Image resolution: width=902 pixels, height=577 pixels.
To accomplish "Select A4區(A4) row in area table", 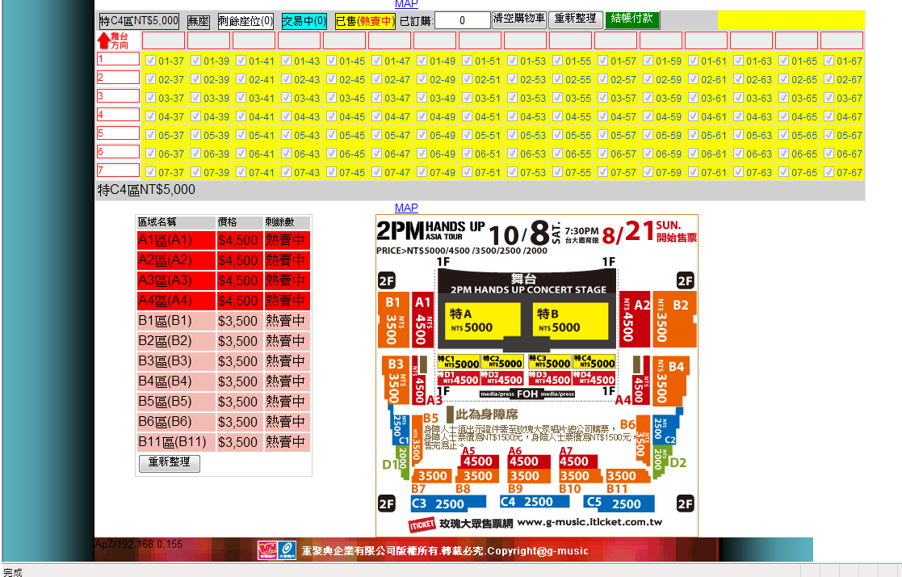I will (223, 301).
